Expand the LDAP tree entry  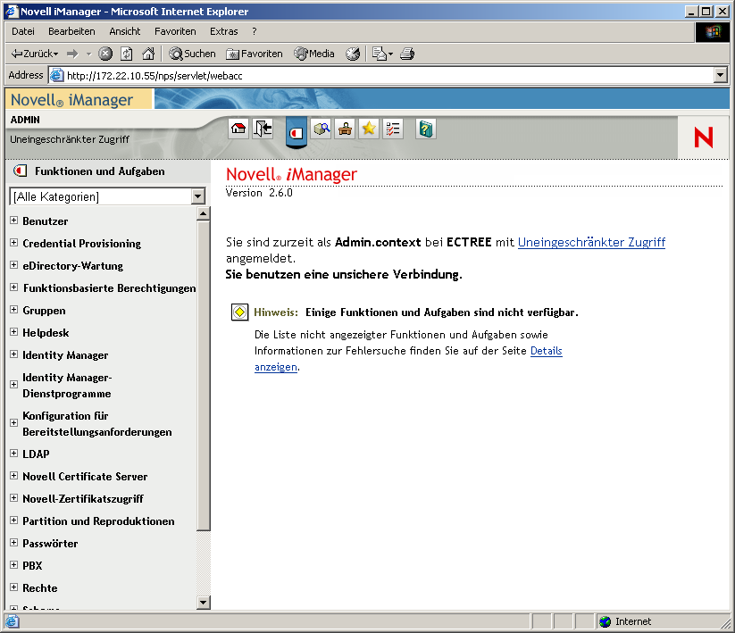[14, 454]
